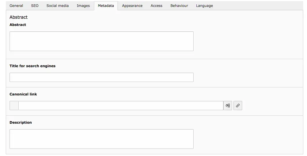Click the toggle icon beside Canonical link field
The height and width of the screenshot is (156, 307).
pyautogui.click(x=228, y=106)
